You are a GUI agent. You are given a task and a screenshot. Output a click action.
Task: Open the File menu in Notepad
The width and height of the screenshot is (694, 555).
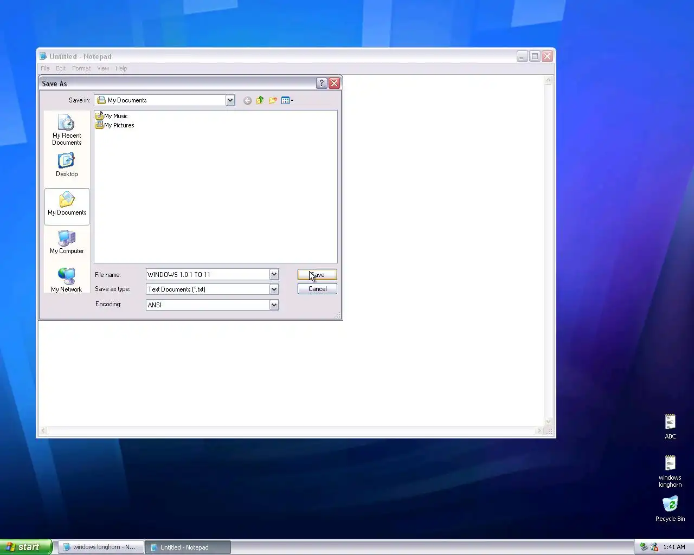point(45,68)
